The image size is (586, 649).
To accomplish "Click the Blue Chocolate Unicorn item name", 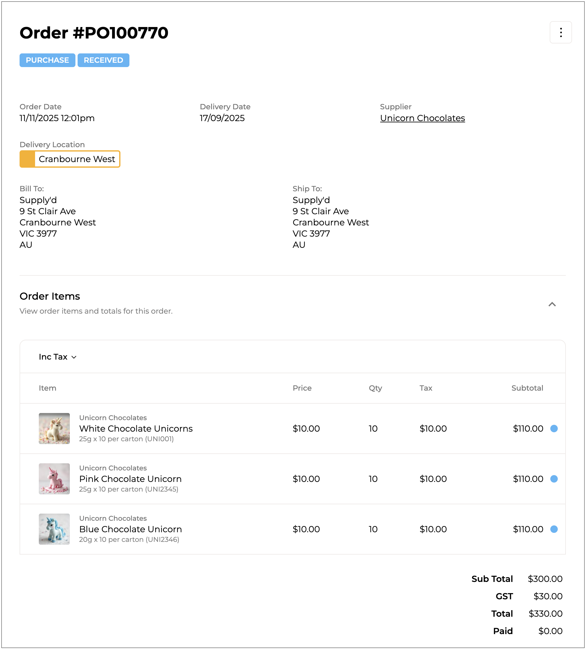I will click(x=130, y=529).
